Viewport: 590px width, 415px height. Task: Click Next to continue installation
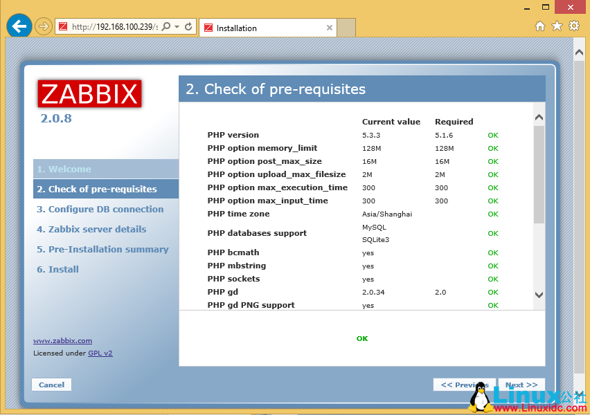coord(521,385)
